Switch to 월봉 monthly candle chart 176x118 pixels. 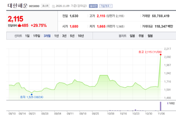(x=150, y=36)
